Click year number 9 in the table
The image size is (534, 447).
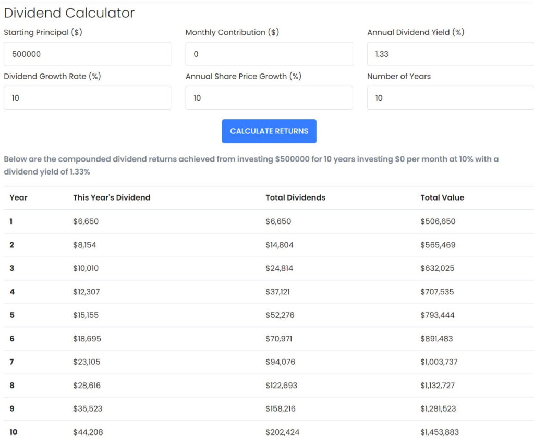coord(12,408)
